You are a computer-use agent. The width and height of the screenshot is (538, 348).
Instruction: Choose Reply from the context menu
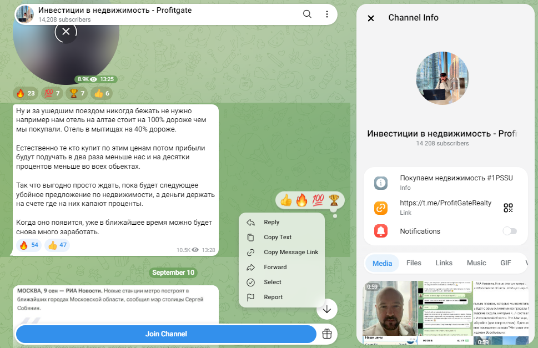tap(281, 222)
